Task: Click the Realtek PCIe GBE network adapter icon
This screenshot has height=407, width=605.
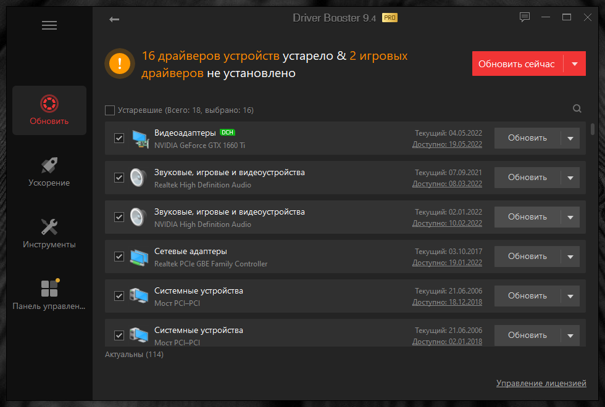Action: 139,257
